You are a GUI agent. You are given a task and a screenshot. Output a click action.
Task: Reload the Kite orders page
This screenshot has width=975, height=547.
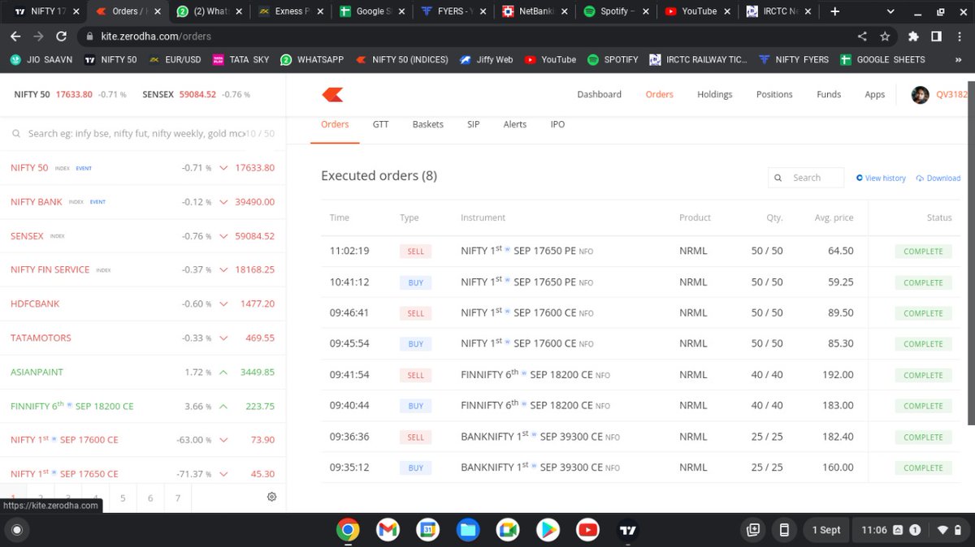pos(61,37)
